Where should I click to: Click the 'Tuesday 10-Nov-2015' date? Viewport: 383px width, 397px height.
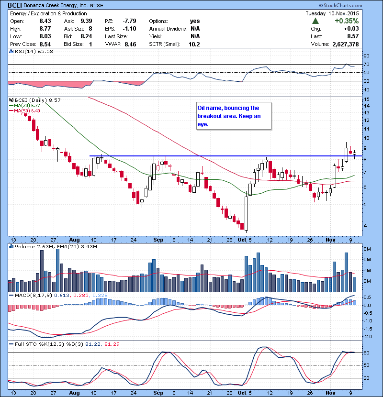click(332, 13)
